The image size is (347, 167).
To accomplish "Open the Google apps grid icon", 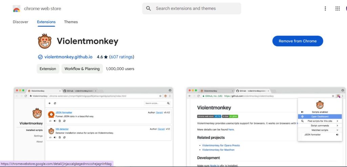I will point(338,8).
